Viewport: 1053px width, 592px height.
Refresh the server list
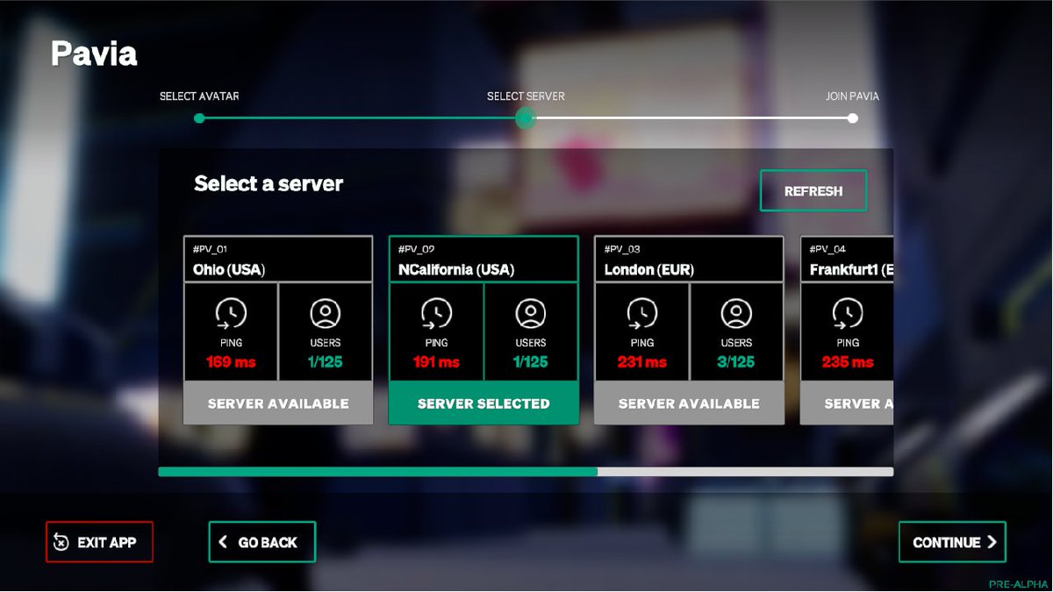[x=813, y=190]
